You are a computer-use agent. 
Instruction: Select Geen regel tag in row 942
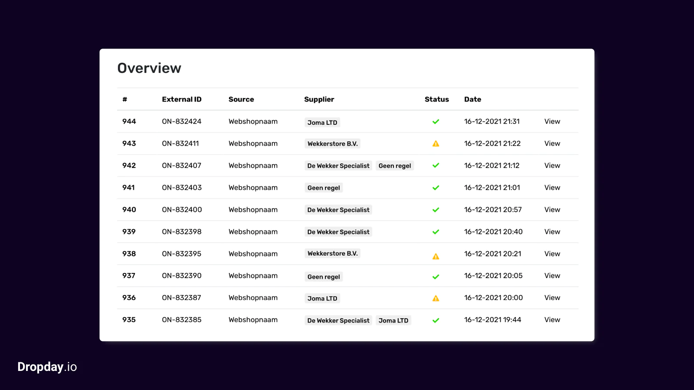click(395, 166)
